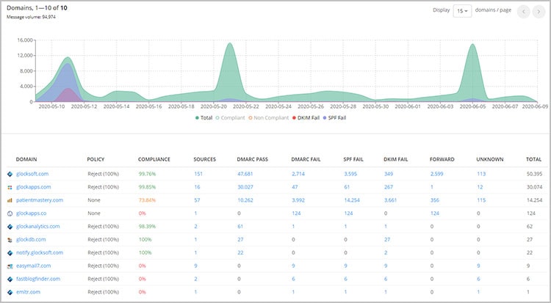
Task: Sort table by DOMAIN column header
Action: pyautogui.click(x=26, y=159)
